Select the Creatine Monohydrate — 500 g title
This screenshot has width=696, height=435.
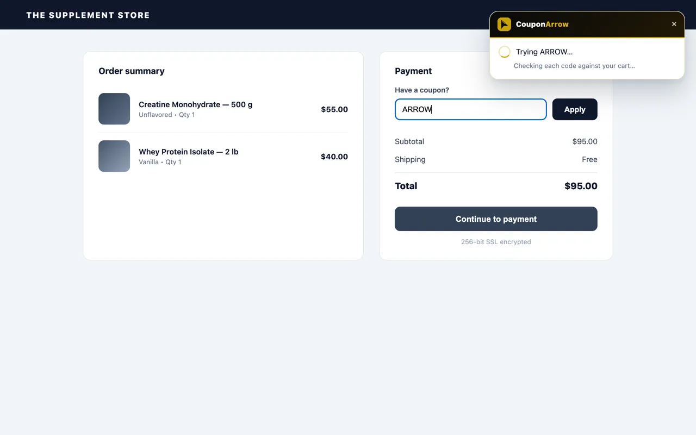(x=195, y=104)
